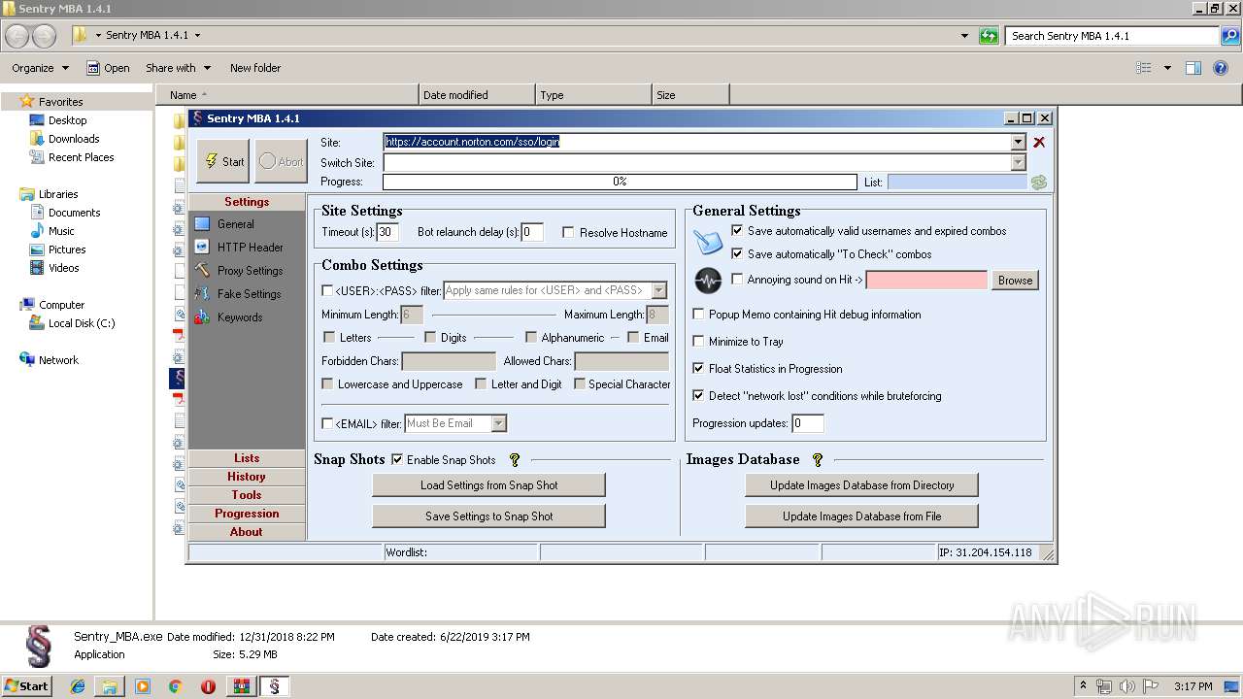Click Load Settings from Snap Shot
The height and width of the screenshot is (699, 1243).
[x=488, y=485]
